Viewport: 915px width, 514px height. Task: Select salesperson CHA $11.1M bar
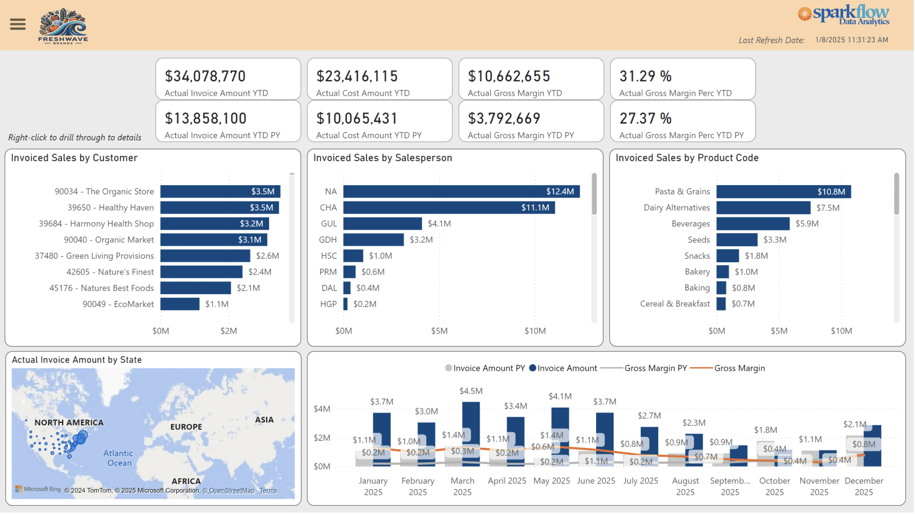coord(449,208)
